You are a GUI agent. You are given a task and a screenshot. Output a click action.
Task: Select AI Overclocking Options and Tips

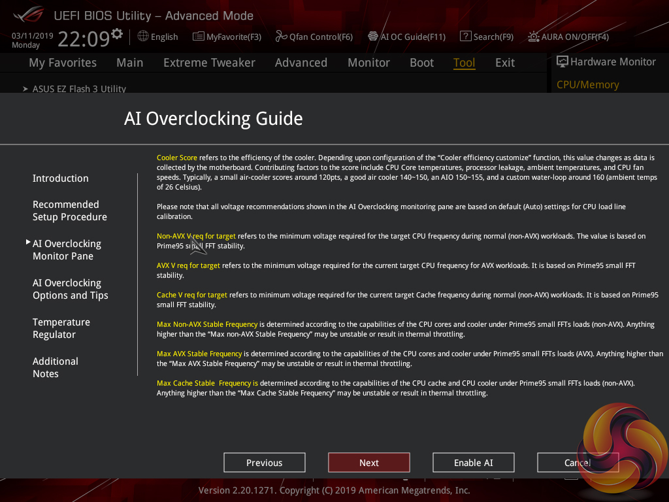click(71, 289)
